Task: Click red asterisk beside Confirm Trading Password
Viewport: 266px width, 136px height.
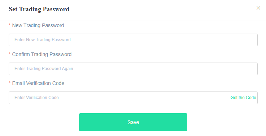Action: [10, 54]
